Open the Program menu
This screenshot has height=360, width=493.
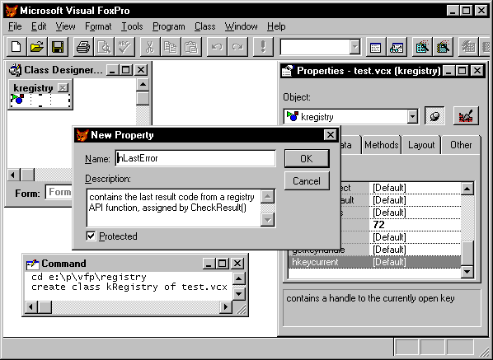(x=169, y=26)
